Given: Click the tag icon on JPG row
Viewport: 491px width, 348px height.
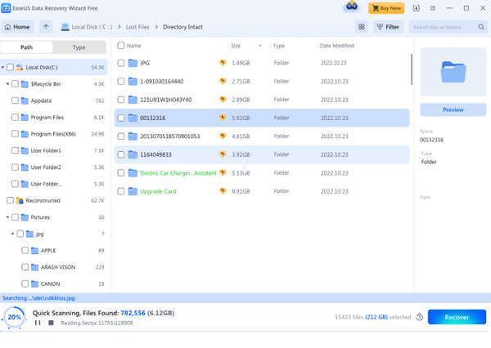Looking at the screenshot, I should point(223,63).
